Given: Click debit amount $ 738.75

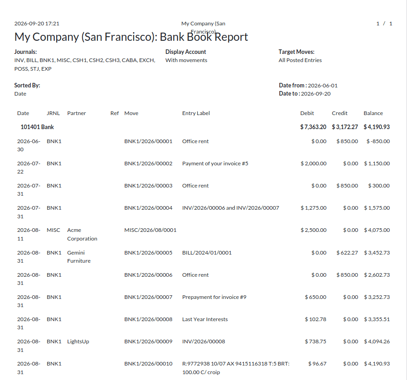Looking at the screenshot, I should pyautogui.click(x=315, y=342).
